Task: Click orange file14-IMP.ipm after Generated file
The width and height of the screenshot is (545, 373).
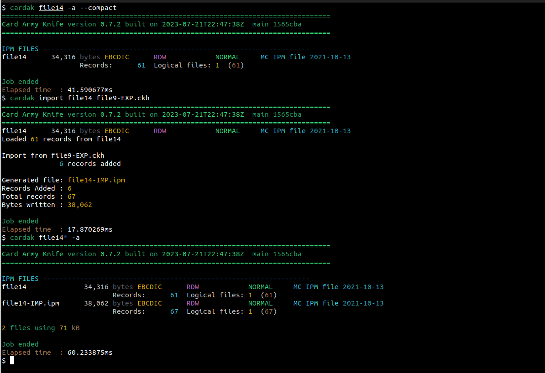Action: point(96,180)
